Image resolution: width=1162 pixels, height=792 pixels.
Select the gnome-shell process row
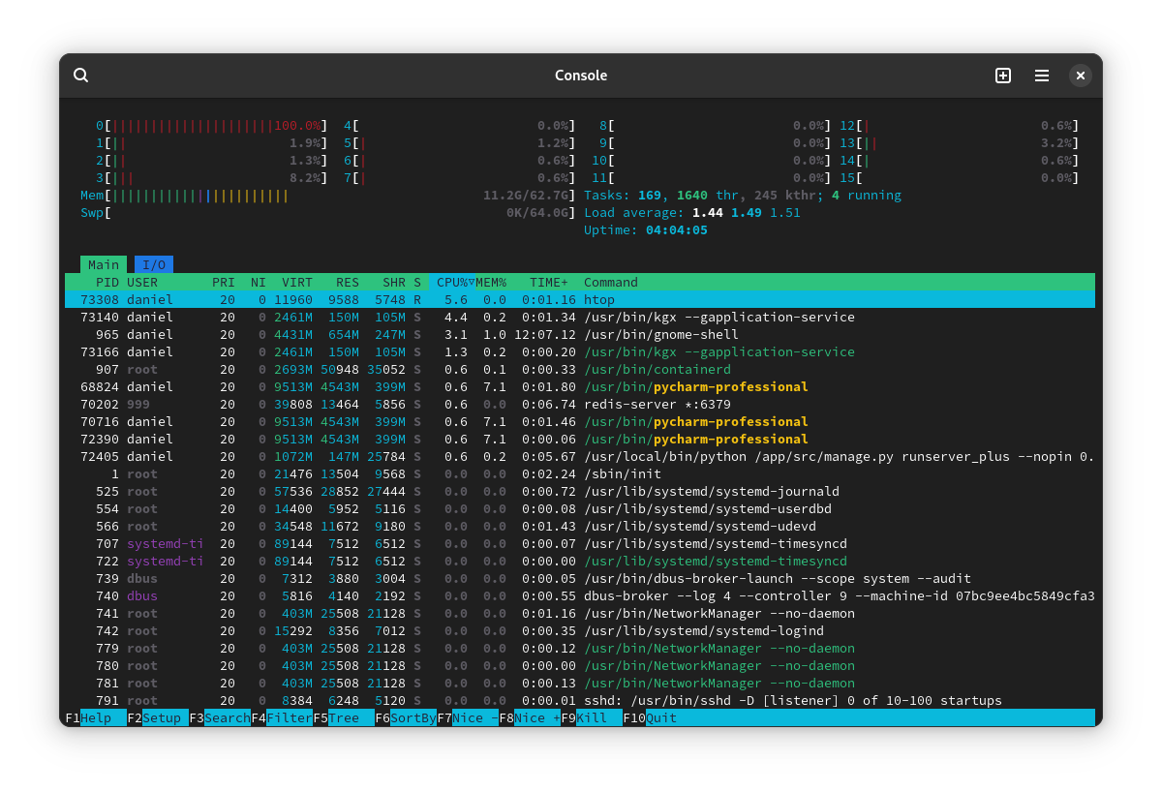pos(579,334)
